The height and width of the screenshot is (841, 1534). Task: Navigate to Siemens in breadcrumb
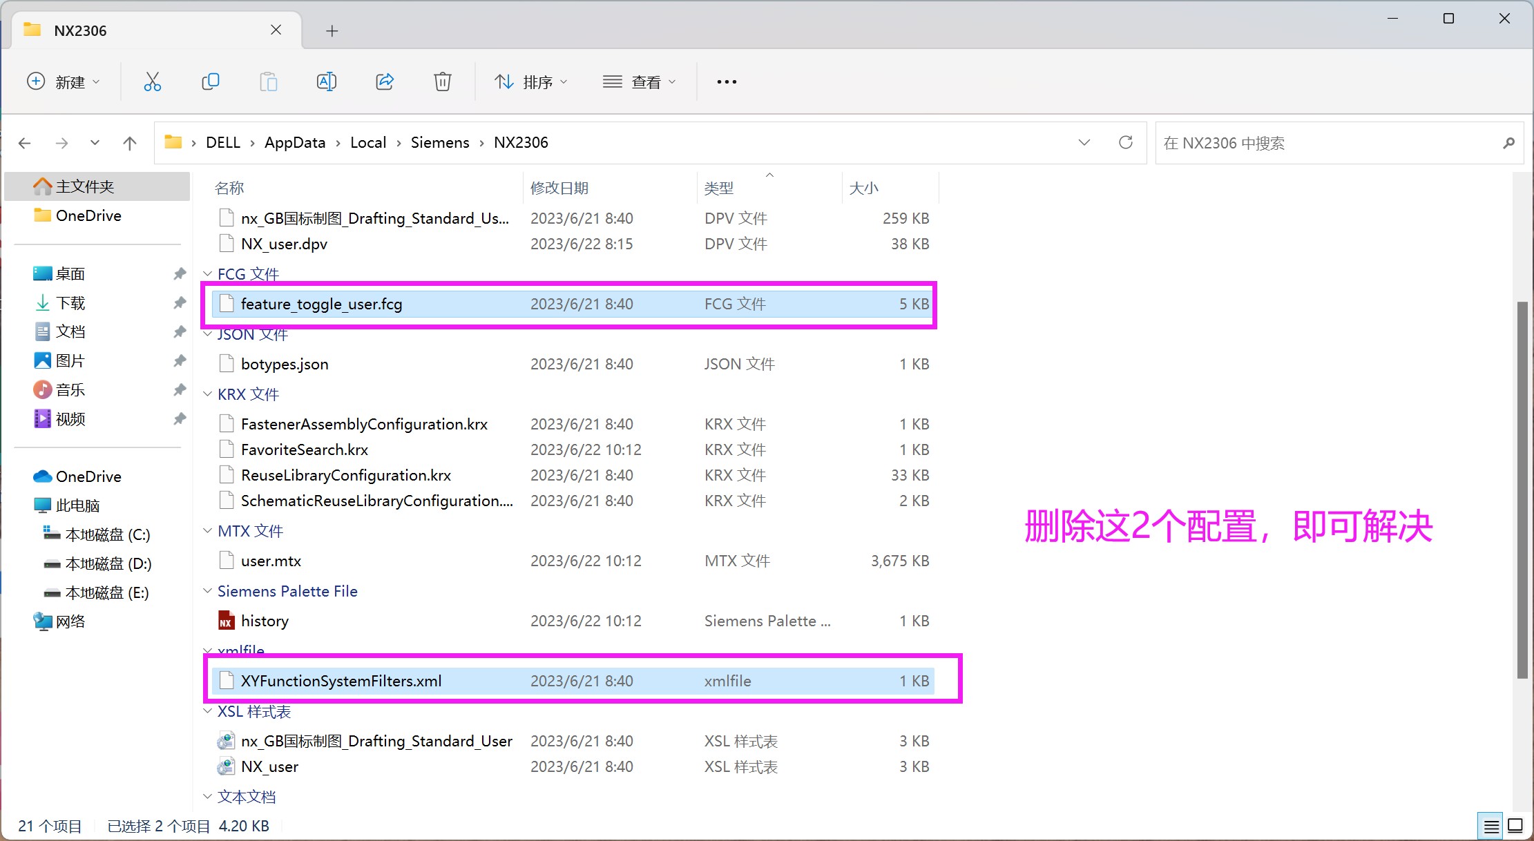[440, 142]
